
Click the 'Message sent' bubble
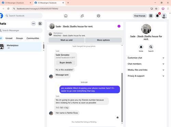62,75
